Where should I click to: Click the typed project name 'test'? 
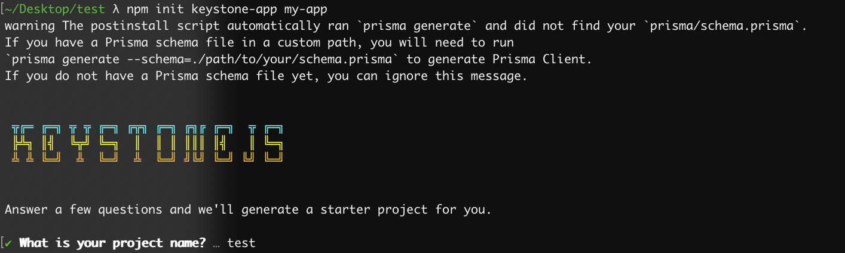[x=241, y=243]
